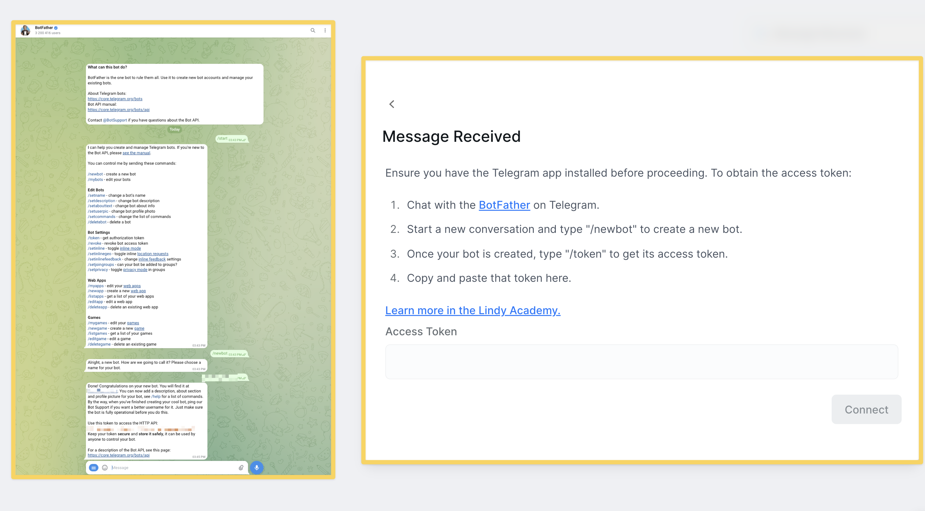Open Learn more in the Lindy Academy link
This screenshot has height=511, width=925.
click(x=473, y=310)
